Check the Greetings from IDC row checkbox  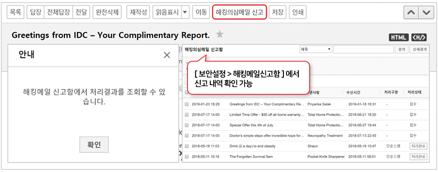187,104
